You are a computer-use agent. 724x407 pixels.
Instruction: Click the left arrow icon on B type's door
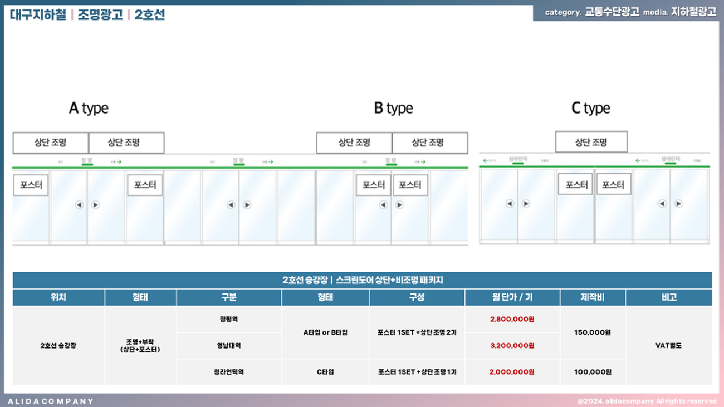[x=383, y=205]
